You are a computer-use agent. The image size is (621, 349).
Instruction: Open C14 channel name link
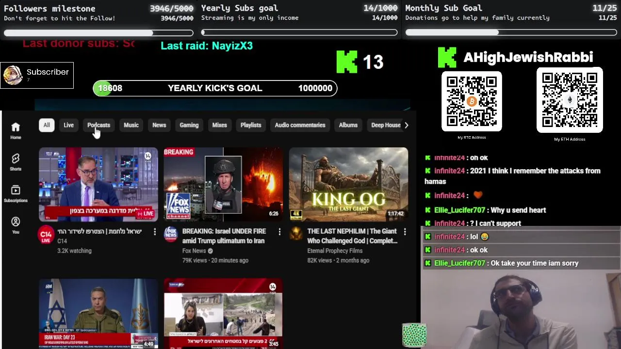point(62,241)
